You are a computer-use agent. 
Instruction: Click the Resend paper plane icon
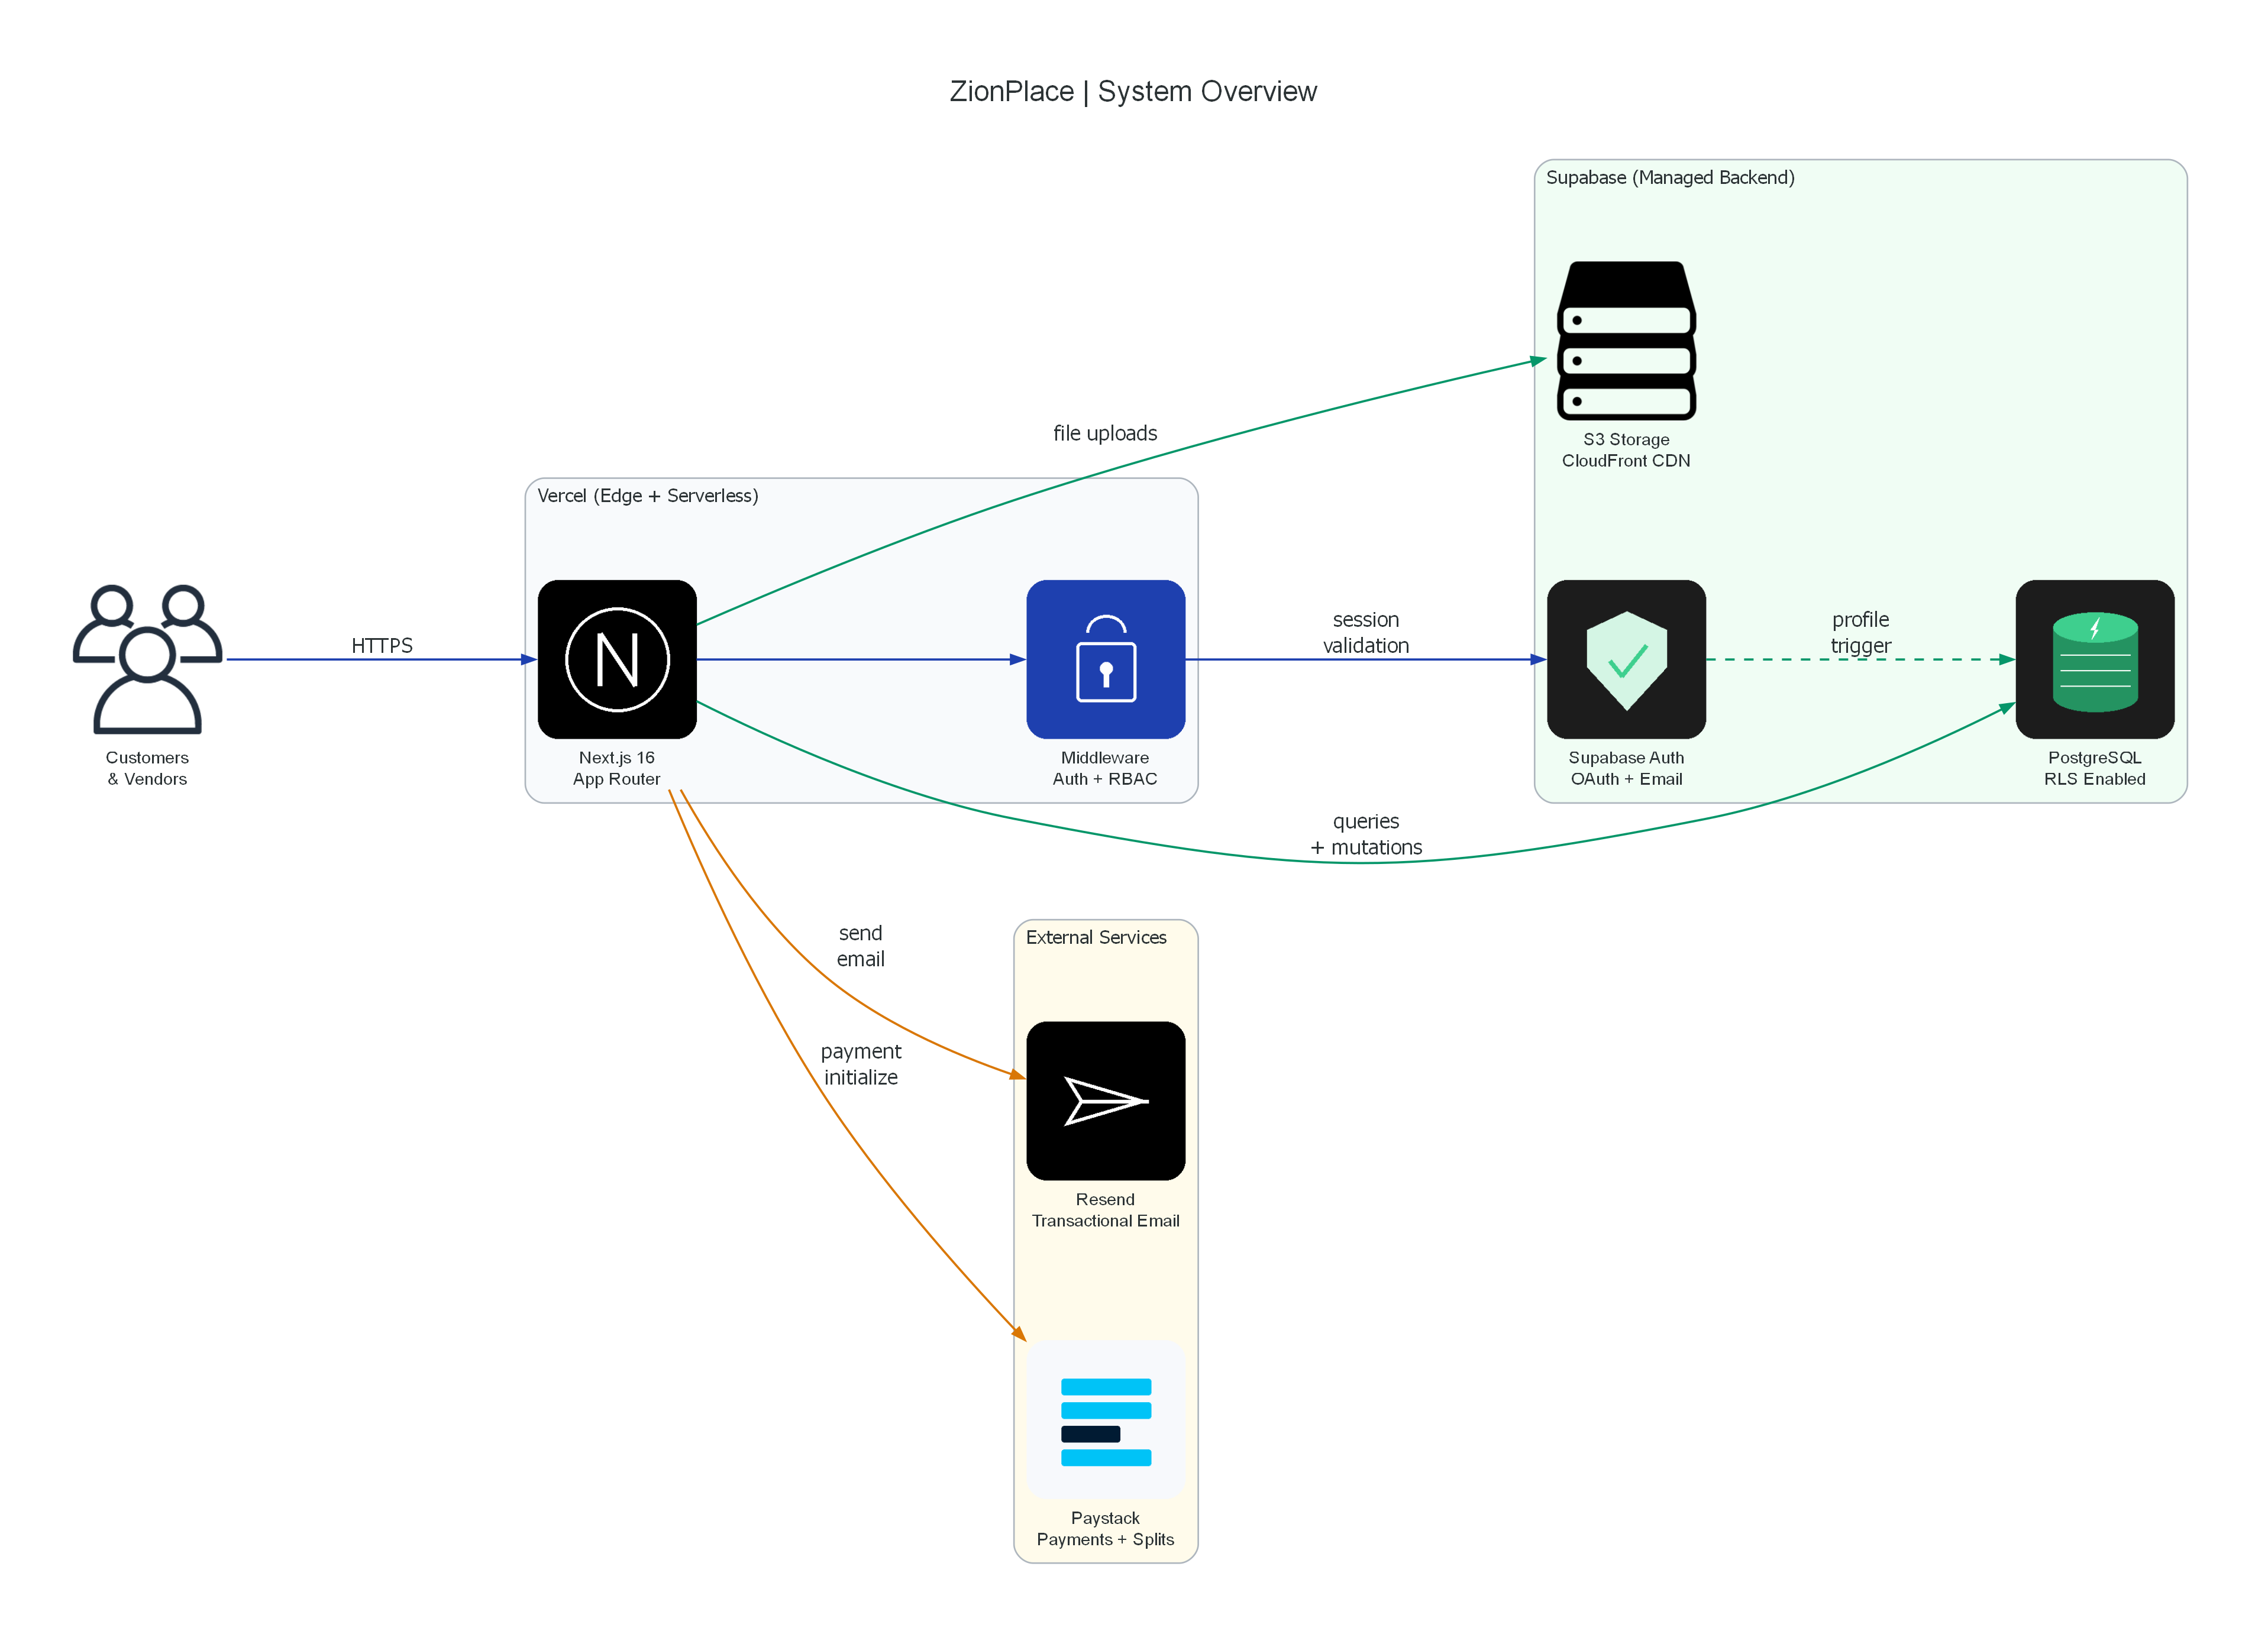[1105, 1101]
